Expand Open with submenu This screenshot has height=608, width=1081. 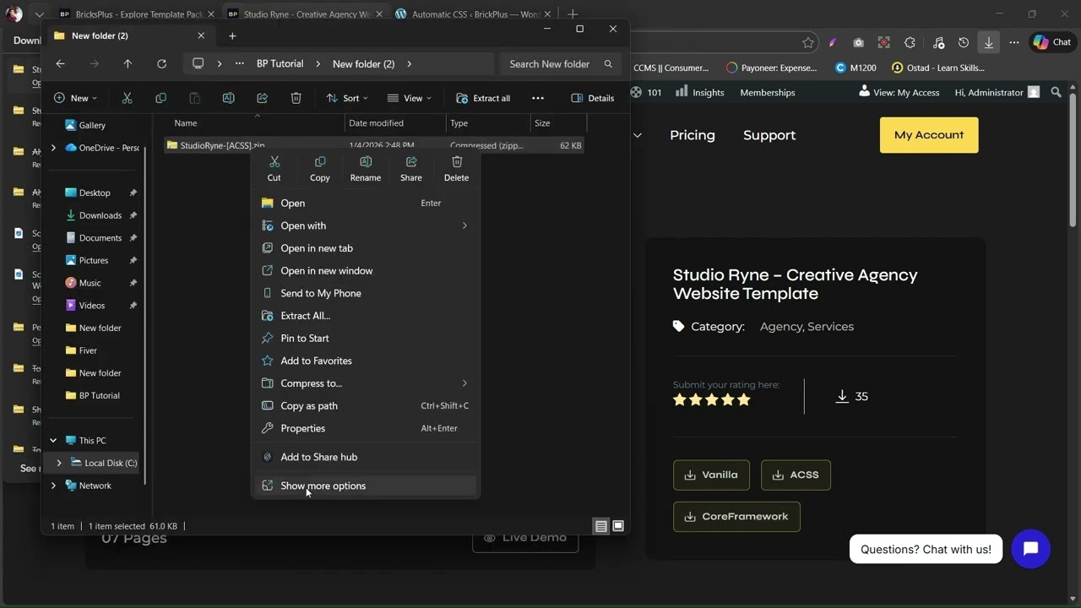pos(464,225)
